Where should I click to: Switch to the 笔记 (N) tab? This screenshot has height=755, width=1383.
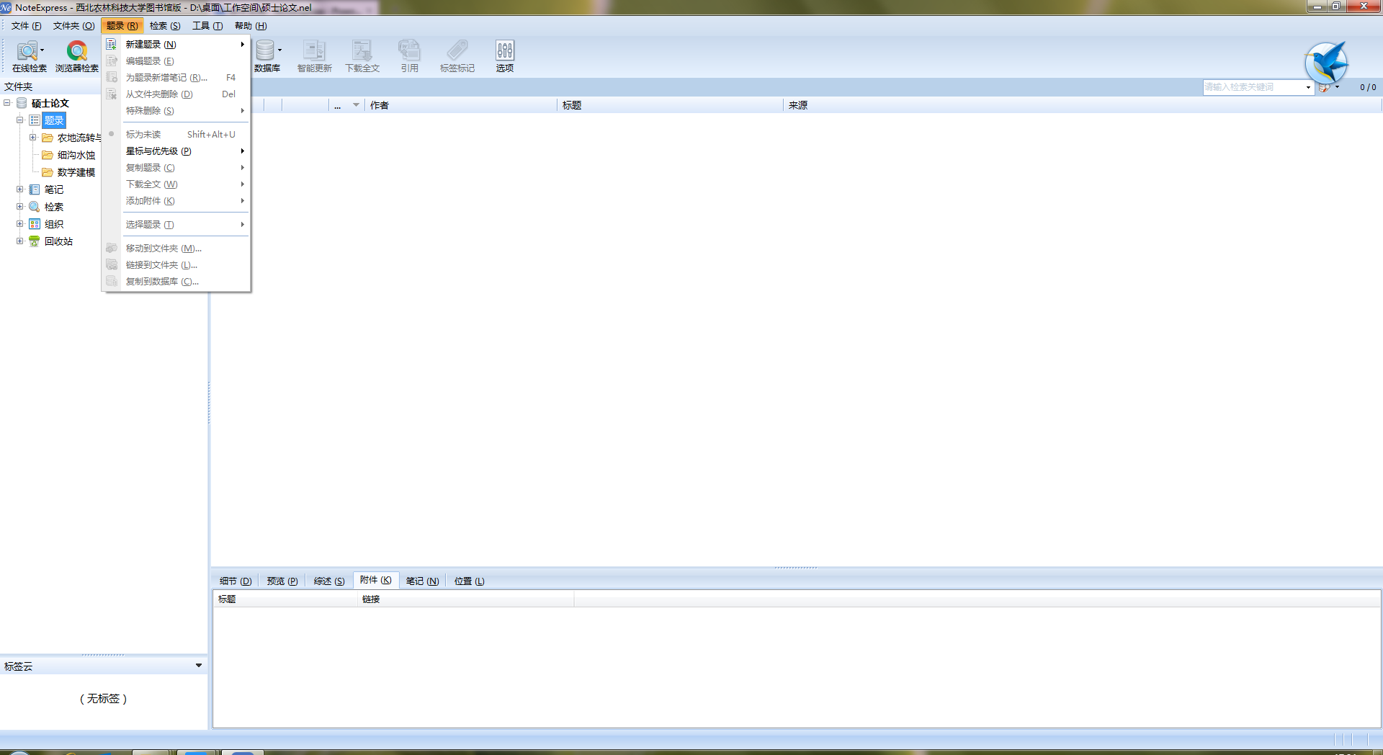(x=422, y=581)
